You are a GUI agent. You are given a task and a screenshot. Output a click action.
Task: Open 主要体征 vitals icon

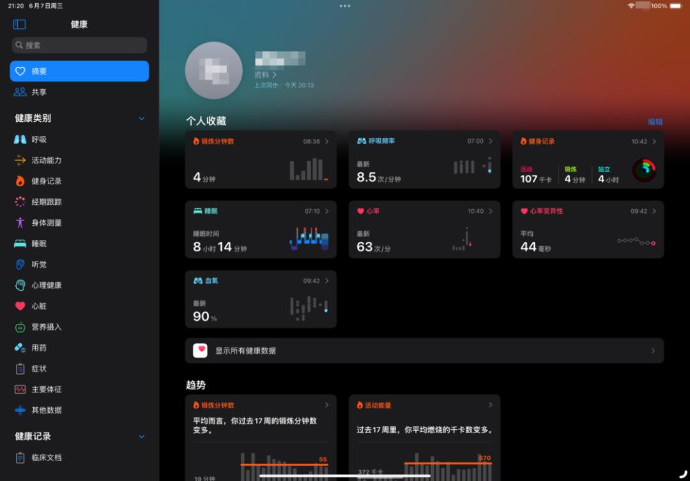(x=20, y=389)
